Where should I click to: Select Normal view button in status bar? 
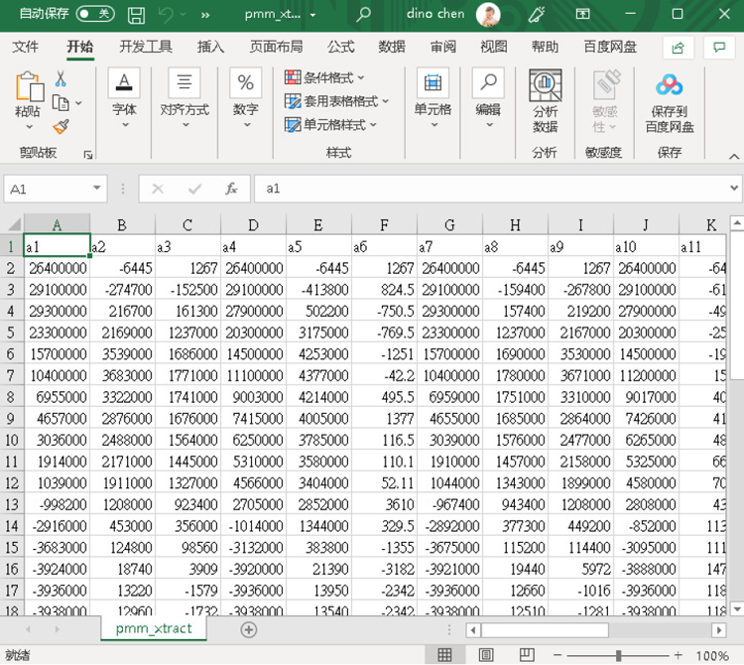(444, 655)
